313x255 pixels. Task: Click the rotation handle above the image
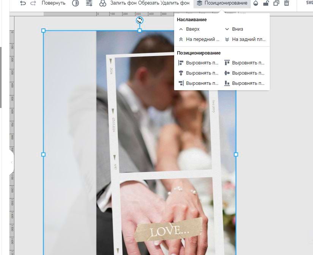click(140, 20)
